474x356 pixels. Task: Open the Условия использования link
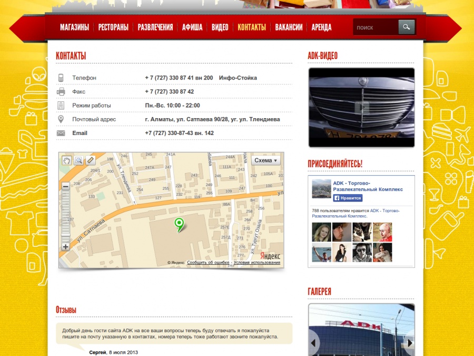(x=257, y=263)
